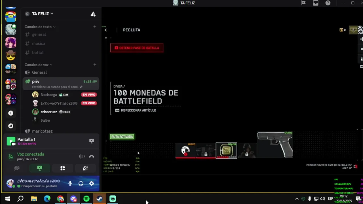This screenshot has height=204, width=363.
Task: Add a channel to Canales de voz
Action: pyautogui.click(x=95, y=65)
